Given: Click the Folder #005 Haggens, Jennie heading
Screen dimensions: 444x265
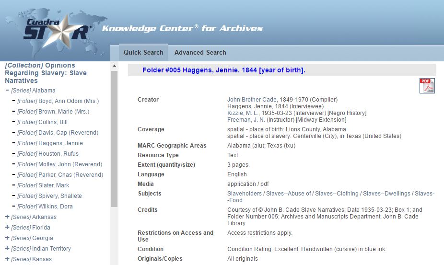Looking at the screenshot, I should point(224,70).
